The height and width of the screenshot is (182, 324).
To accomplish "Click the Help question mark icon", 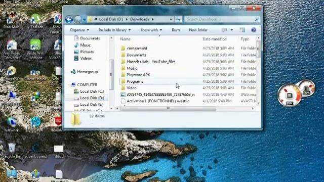I will tap(254, 30).
